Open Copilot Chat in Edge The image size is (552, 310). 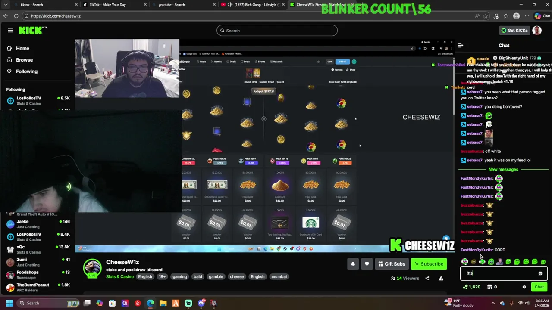pyautogui.click(x=542, y=16)
